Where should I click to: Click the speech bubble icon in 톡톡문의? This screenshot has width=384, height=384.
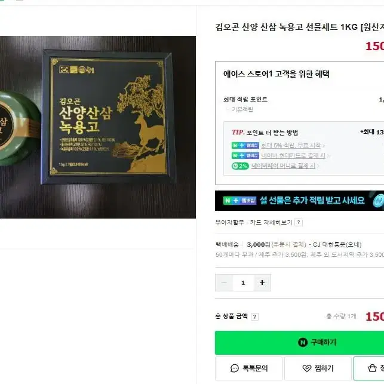point(234,368)
